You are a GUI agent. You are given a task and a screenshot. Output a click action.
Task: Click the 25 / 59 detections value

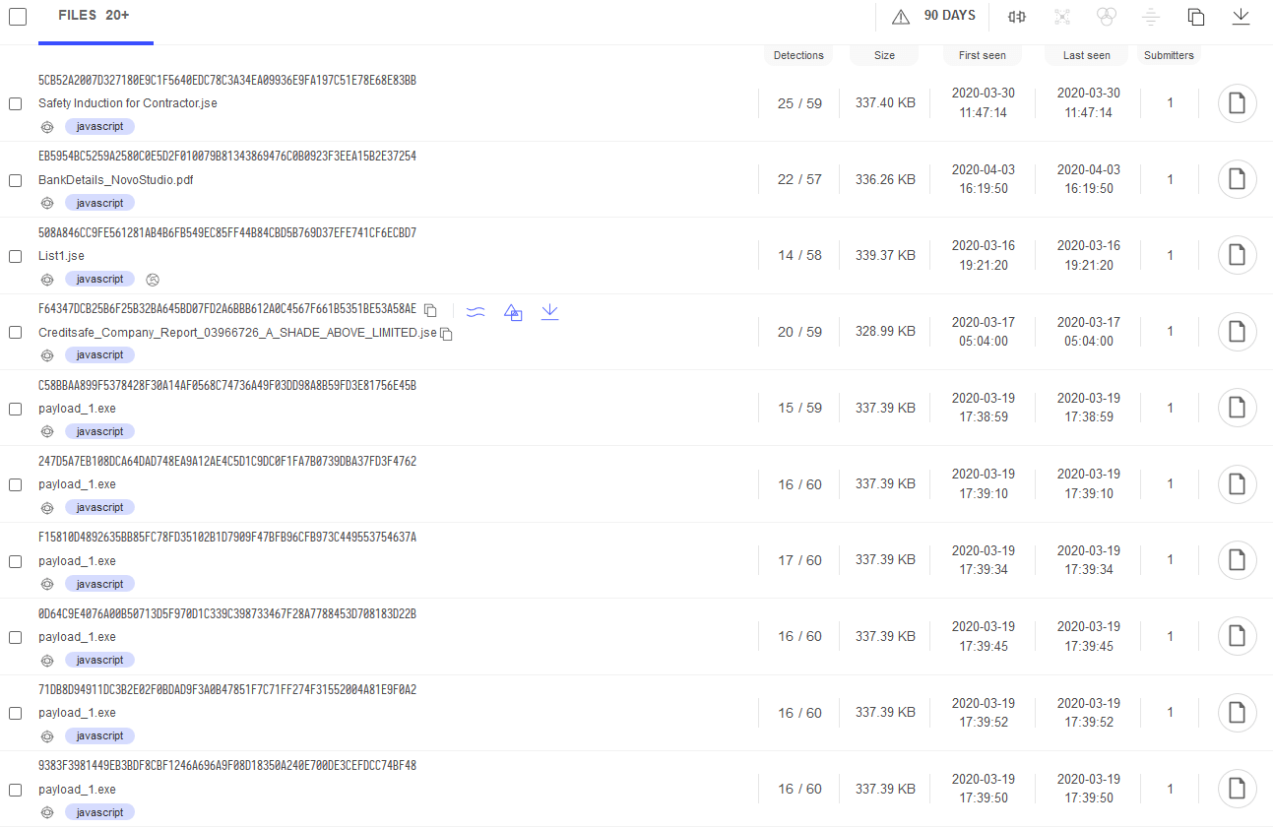[x=799, y=103]
